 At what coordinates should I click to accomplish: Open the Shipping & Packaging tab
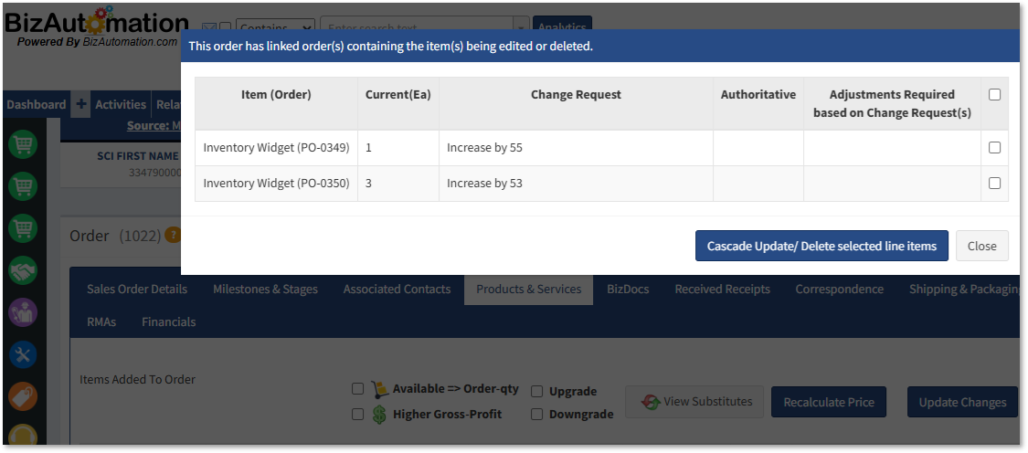tap(964, 290)
